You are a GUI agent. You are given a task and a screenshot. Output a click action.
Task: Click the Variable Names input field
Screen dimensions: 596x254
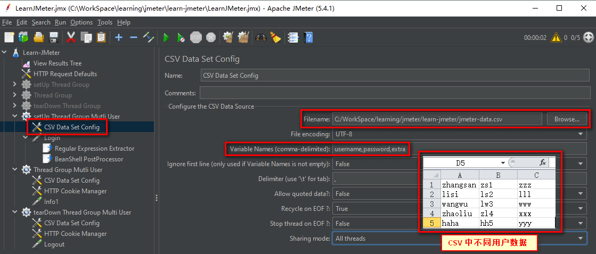460,149
